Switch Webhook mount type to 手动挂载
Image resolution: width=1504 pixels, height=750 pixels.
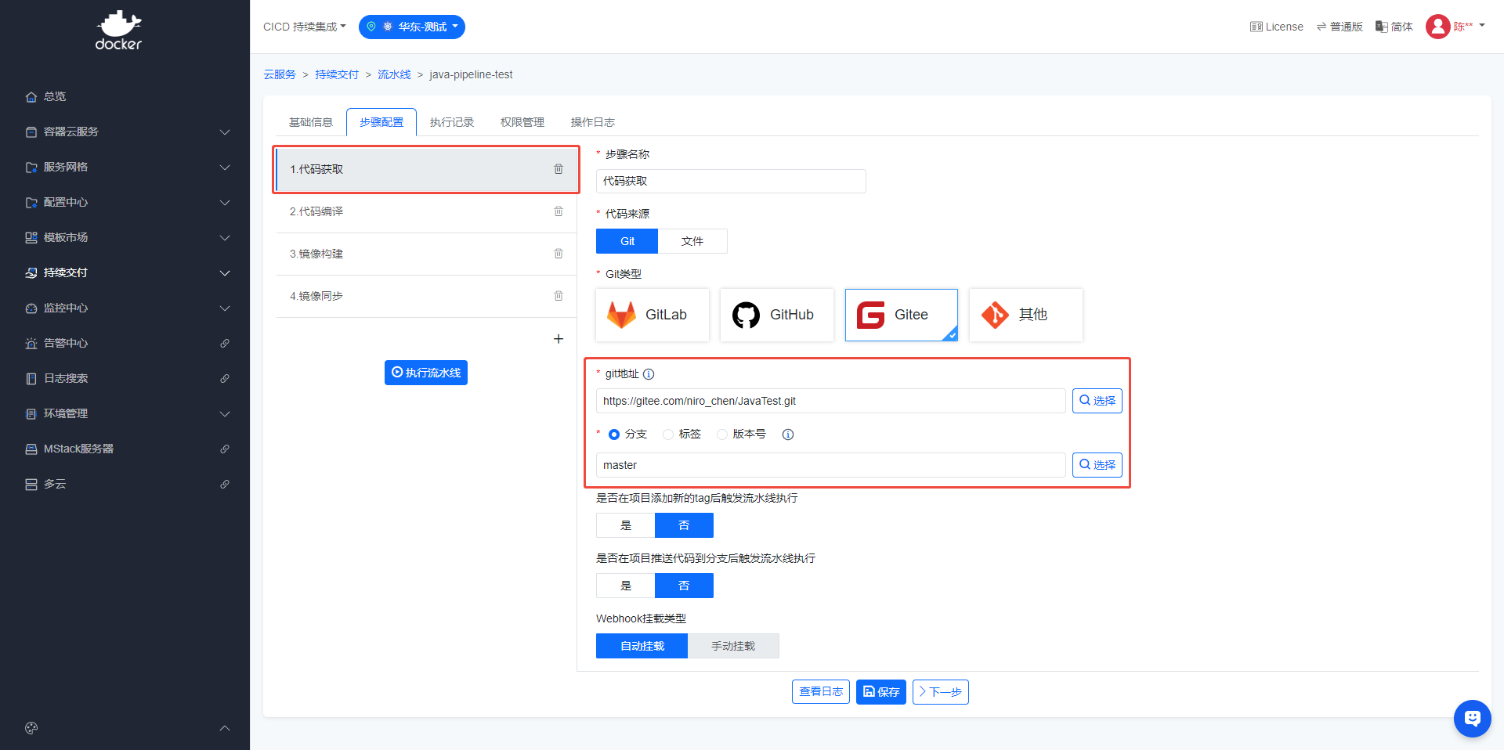[x=733, y=646]
